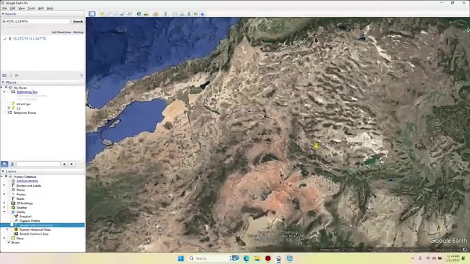Click the Places panel search icon
The image size is (470, 264).
[x=4, y=164]
